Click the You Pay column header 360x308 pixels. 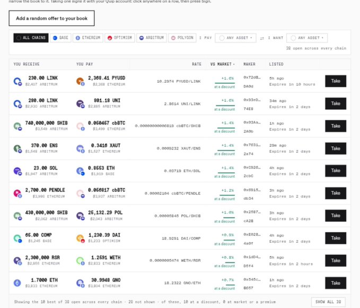click(84, 64)
